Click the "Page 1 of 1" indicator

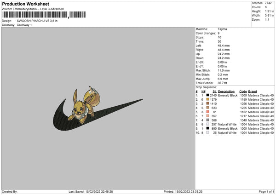click(266, 192)
